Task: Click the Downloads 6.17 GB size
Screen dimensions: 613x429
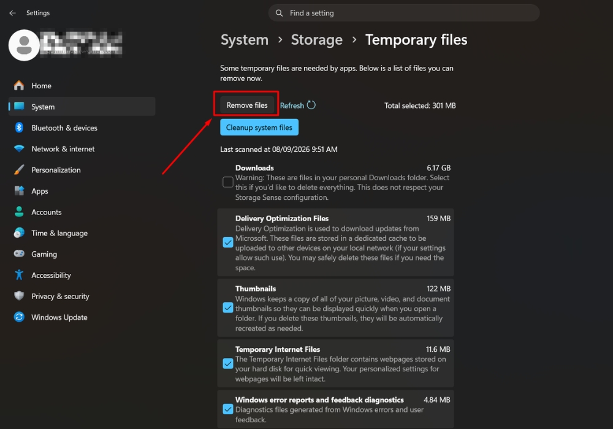Action: [x=439, y=167]
